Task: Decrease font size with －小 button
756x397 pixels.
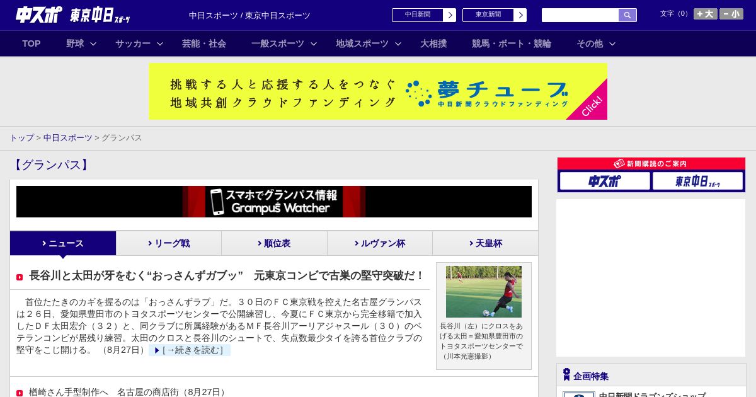Action: [731, 14]
